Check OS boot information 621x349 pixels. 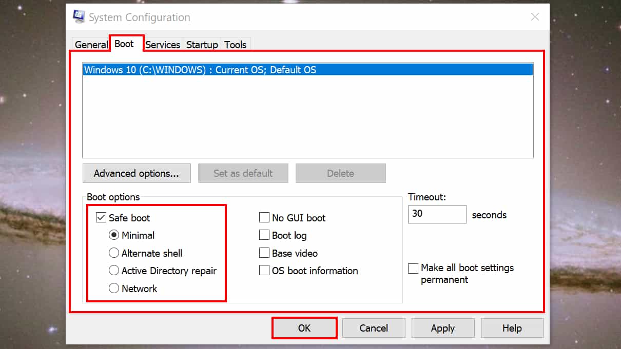[x=264, y=271]
